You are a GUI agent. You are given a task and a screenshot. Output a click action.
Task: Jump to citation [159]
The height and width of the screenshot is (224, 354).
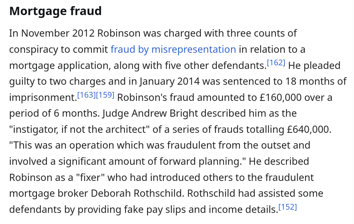pos(105,95)
